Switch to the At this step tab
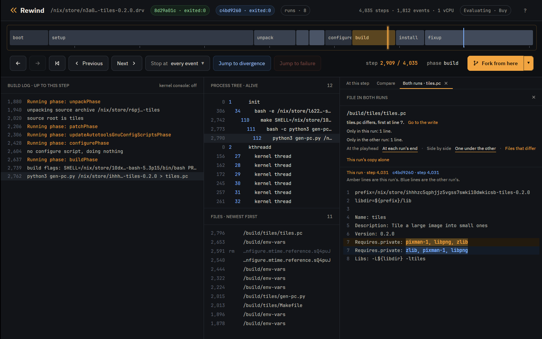542x339 pixels. (358, 83)
